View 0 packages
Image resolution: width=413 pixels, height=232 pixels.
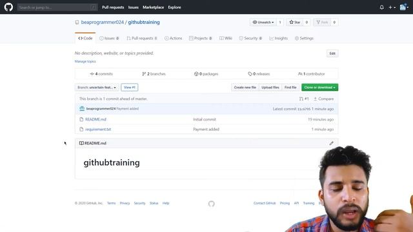click(x=206, y=74)
